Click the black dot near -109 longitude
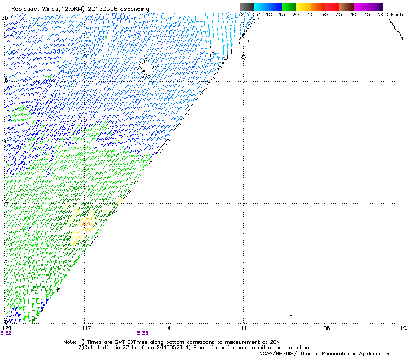The height and width of the screenshot is (357, 407). 291,315
